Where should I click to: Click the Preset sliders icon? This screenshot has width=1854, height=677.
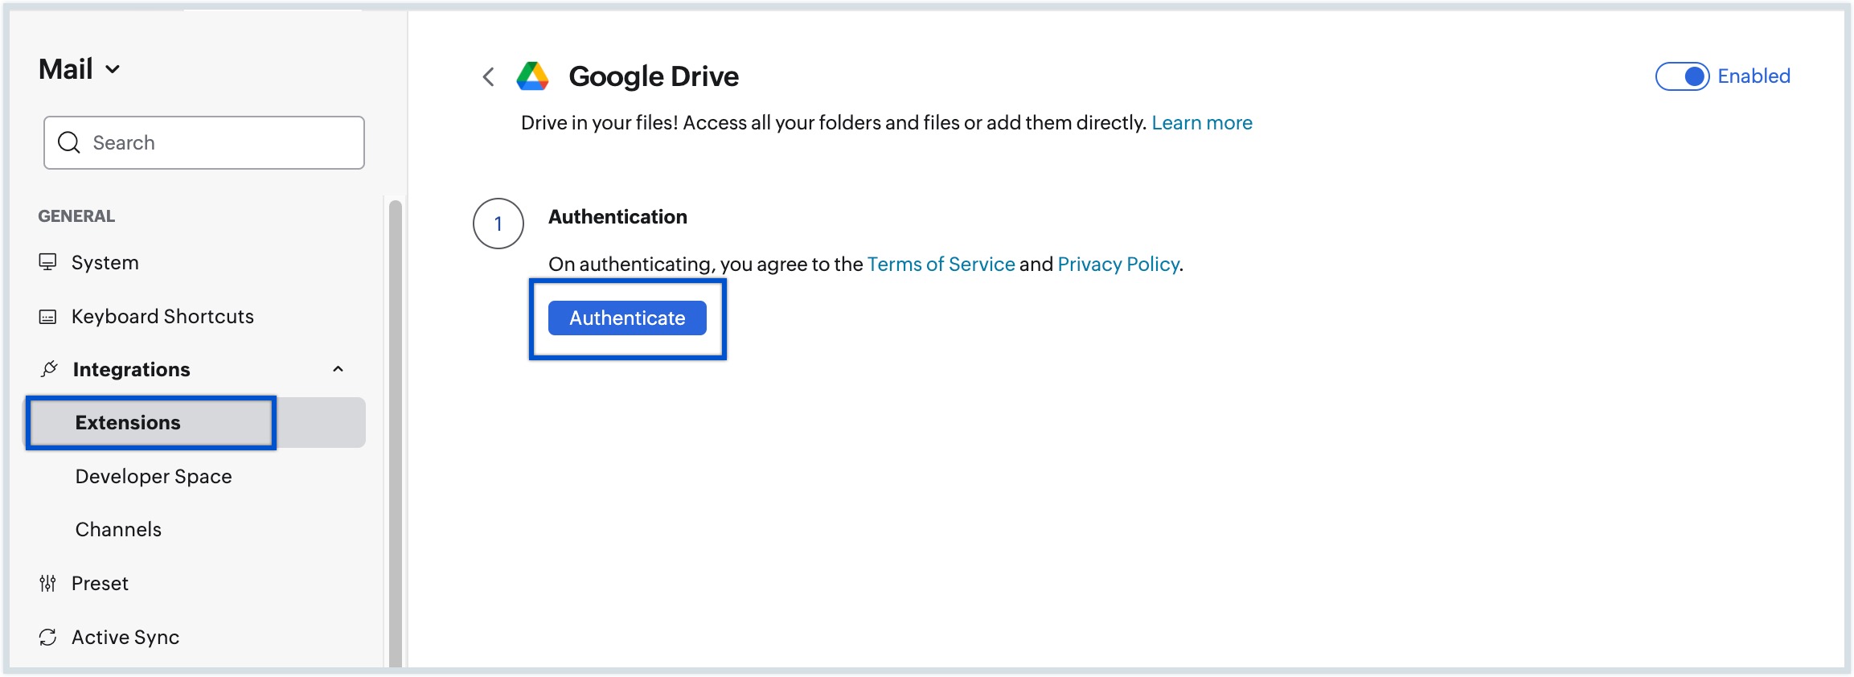click(x=48, y=584)
